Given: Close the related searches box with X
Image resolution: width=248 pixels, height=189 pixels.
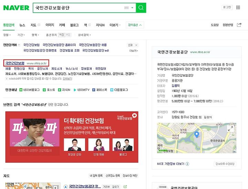Looking at the screenshot, I should click(136, 45).
